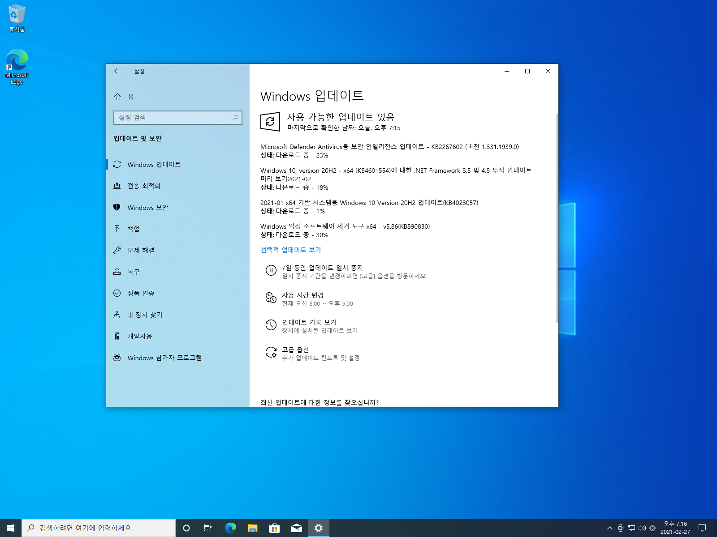Click the advanced options gear-arrows icon
717x537 pixels.
coord(271,352)
